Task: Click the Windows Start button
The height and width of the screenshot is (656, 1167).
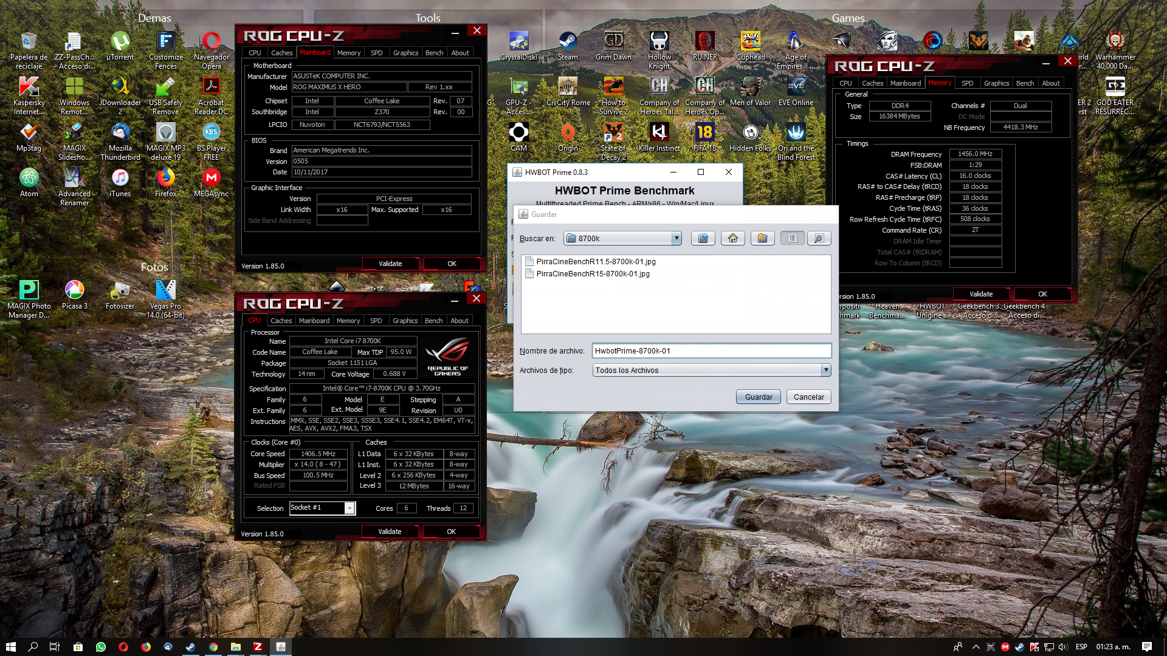Action: [10, 647]
